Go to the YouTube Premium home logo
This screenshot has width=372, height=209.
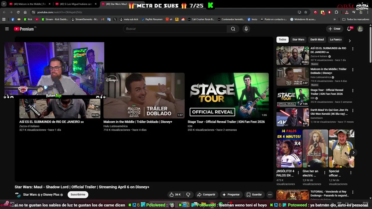pyautogui.click(x=24, y=29)
